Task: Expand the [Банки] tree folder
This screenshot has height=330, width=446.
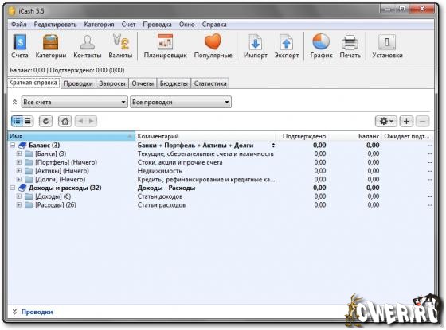Action: pyautogui.click(x=19, y=153)
